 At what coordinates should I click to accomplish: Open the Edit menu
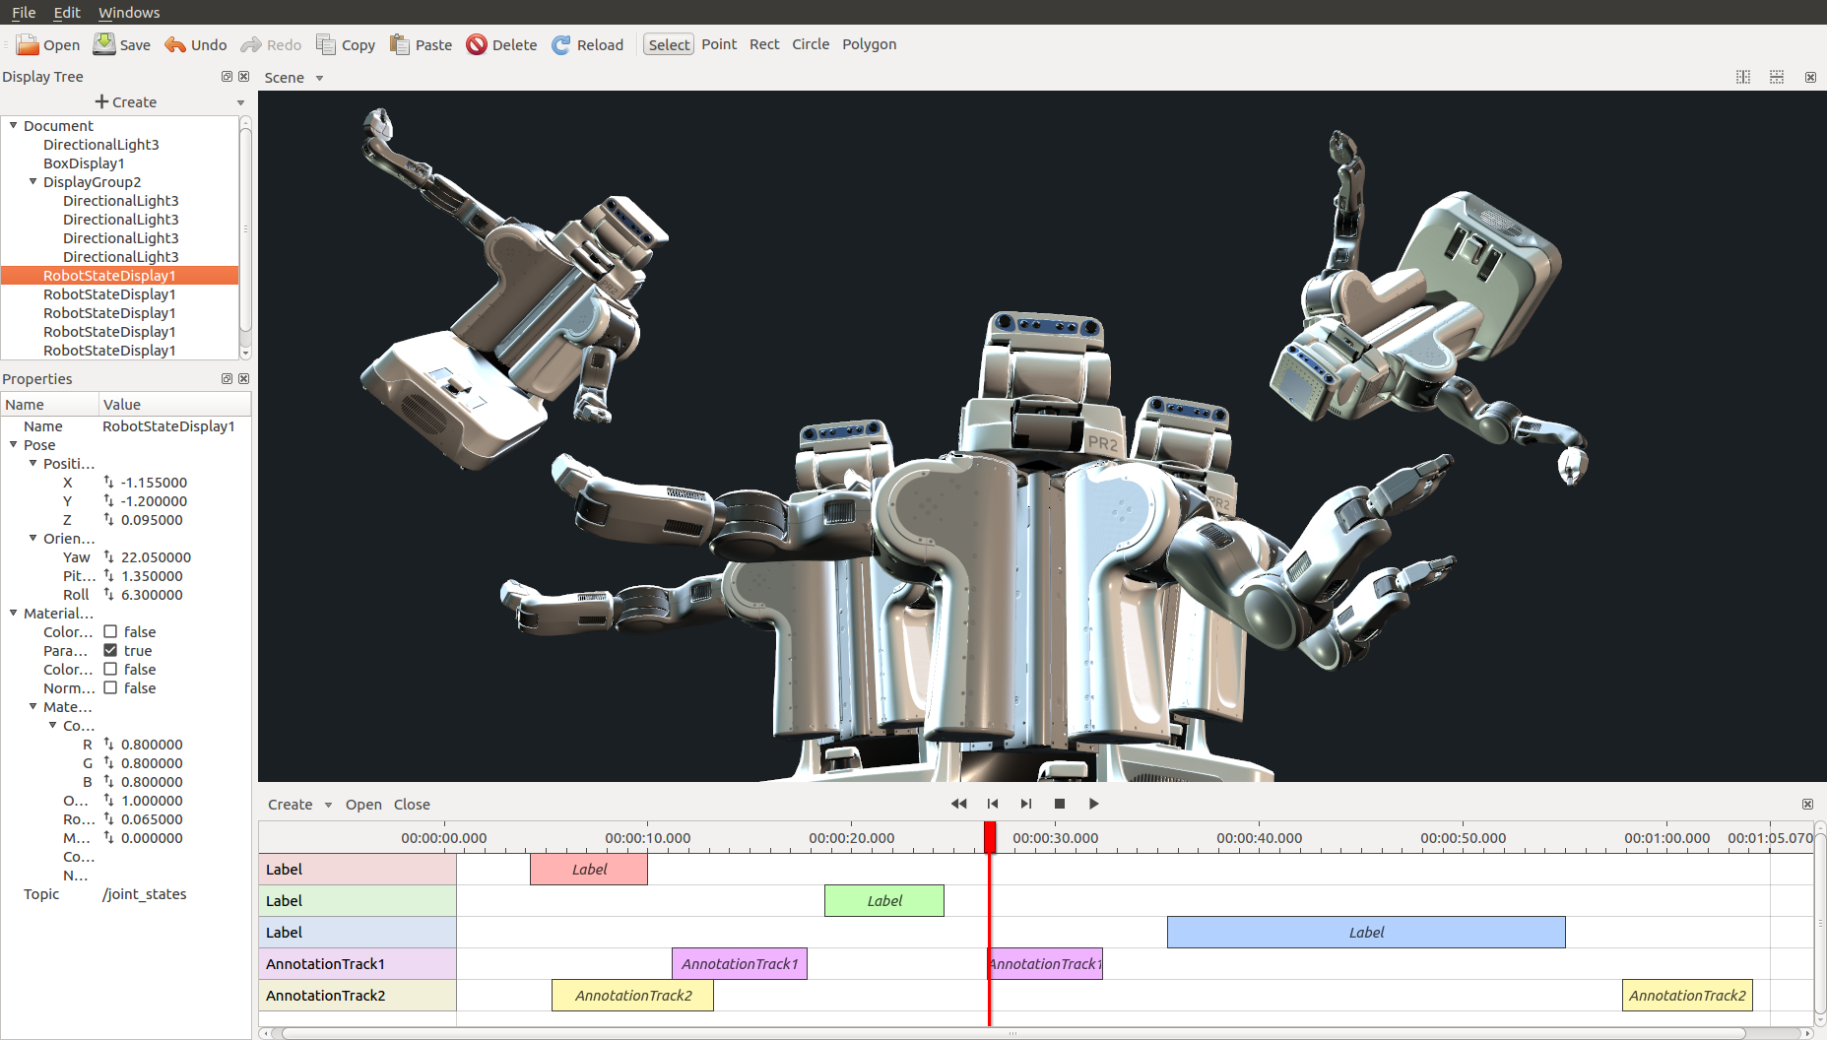click(x=67, y=13)
